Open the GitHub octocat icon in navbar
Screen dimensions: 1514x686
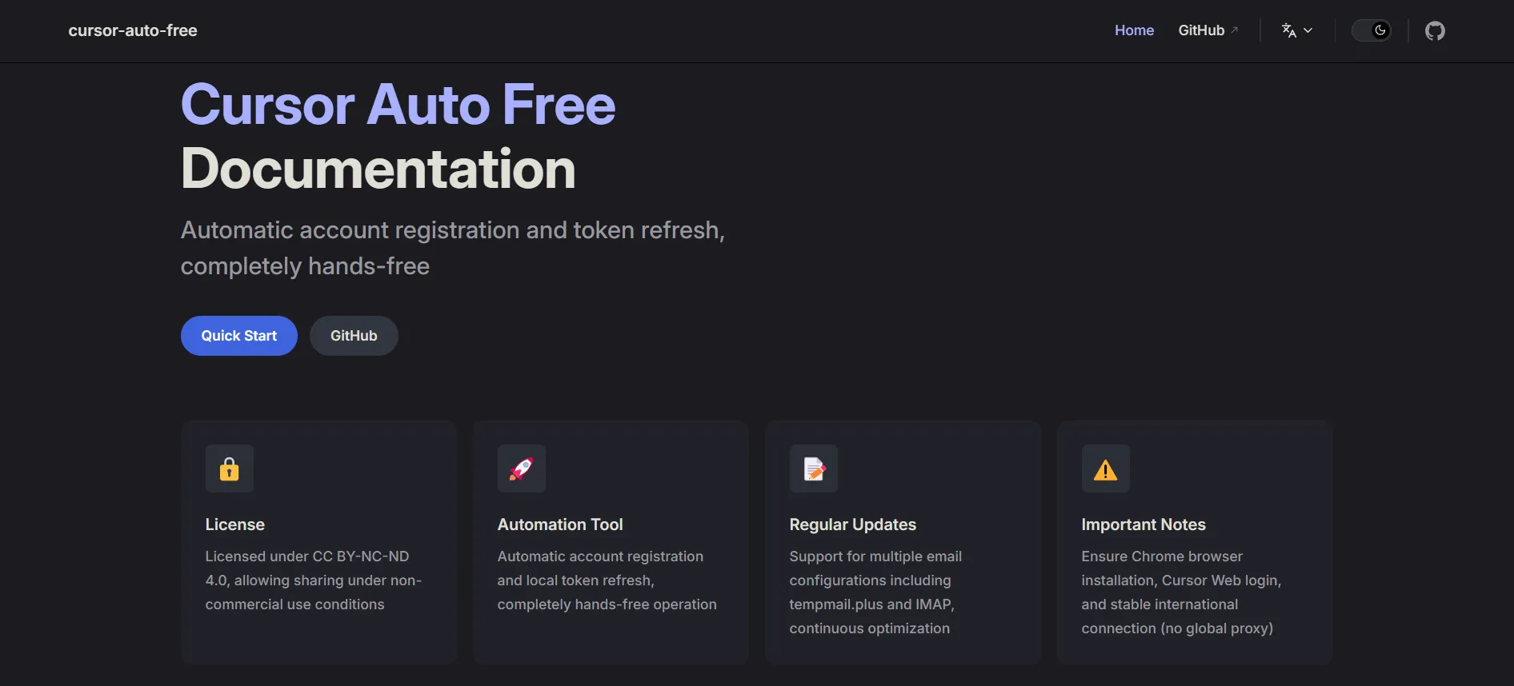[x=1435, y=30]
